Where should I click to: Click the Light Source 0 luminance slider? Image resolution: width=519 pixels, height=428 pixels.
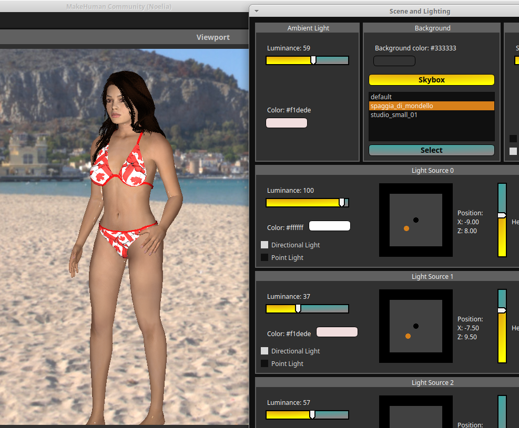click(307, 203)
